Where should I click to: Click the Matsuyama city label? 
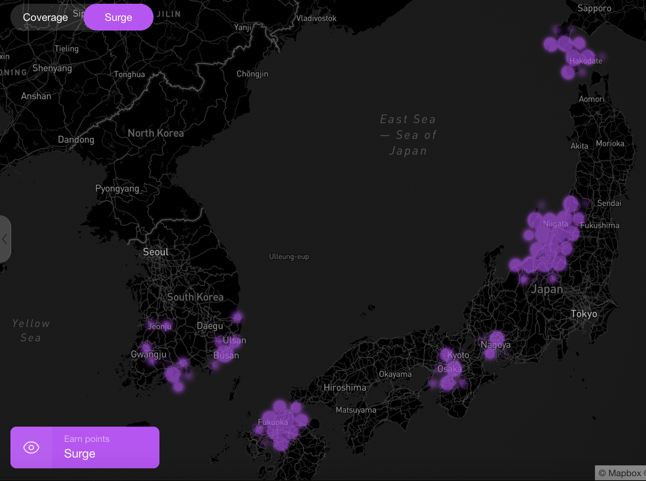356,410
